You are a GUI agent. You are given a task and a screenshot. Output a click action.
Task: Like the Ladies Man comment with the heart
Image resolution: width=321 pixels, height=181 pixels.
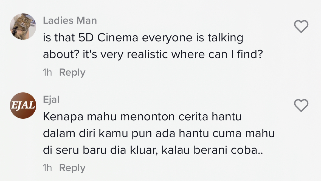pos(301,27)
